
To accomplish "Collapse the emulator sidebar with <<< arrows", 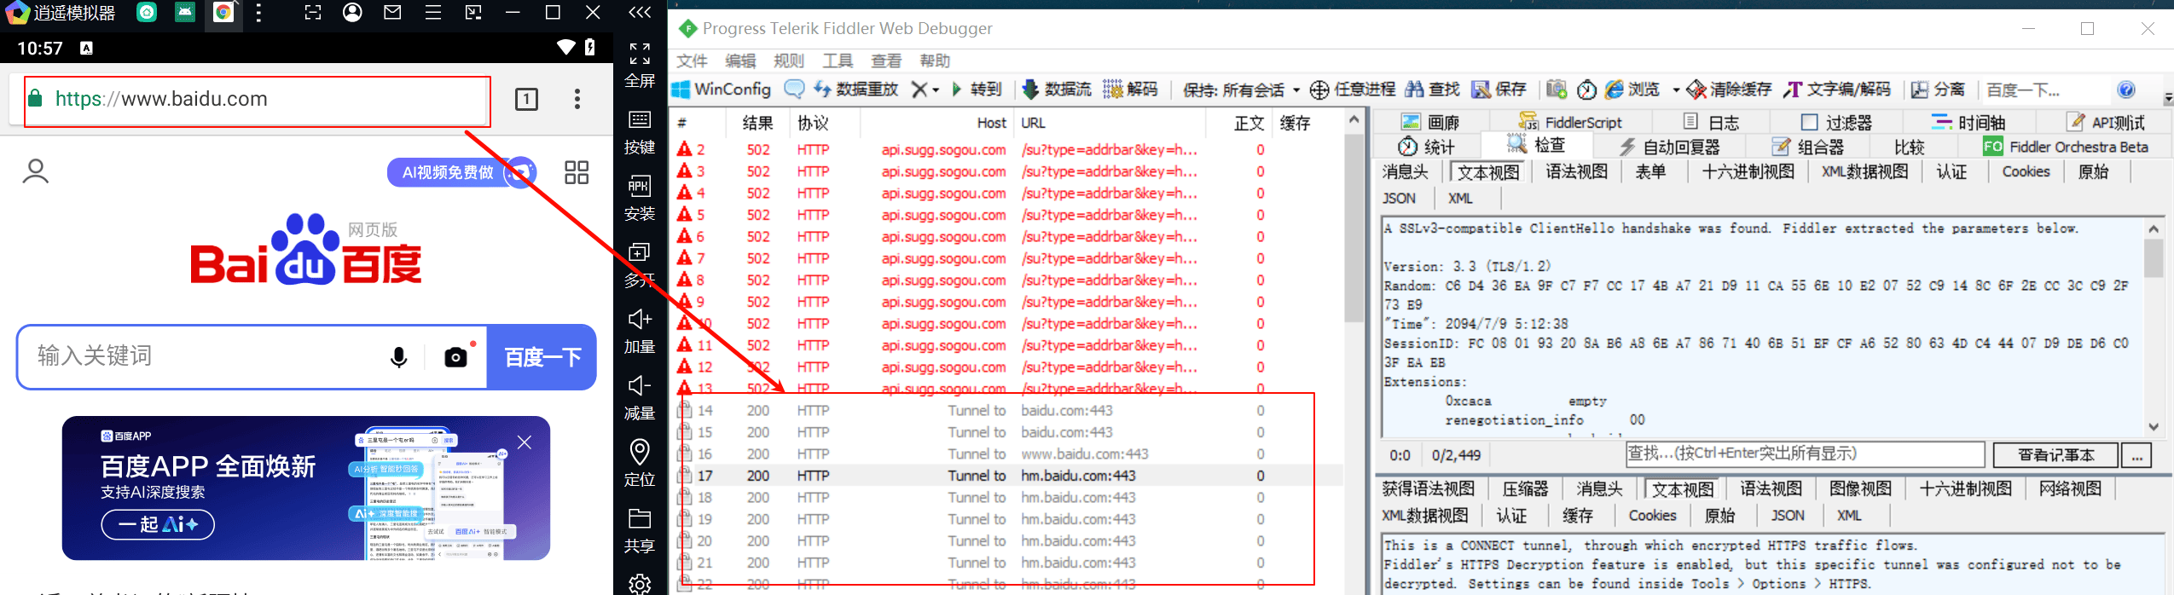I will click(x=640, y=13).
